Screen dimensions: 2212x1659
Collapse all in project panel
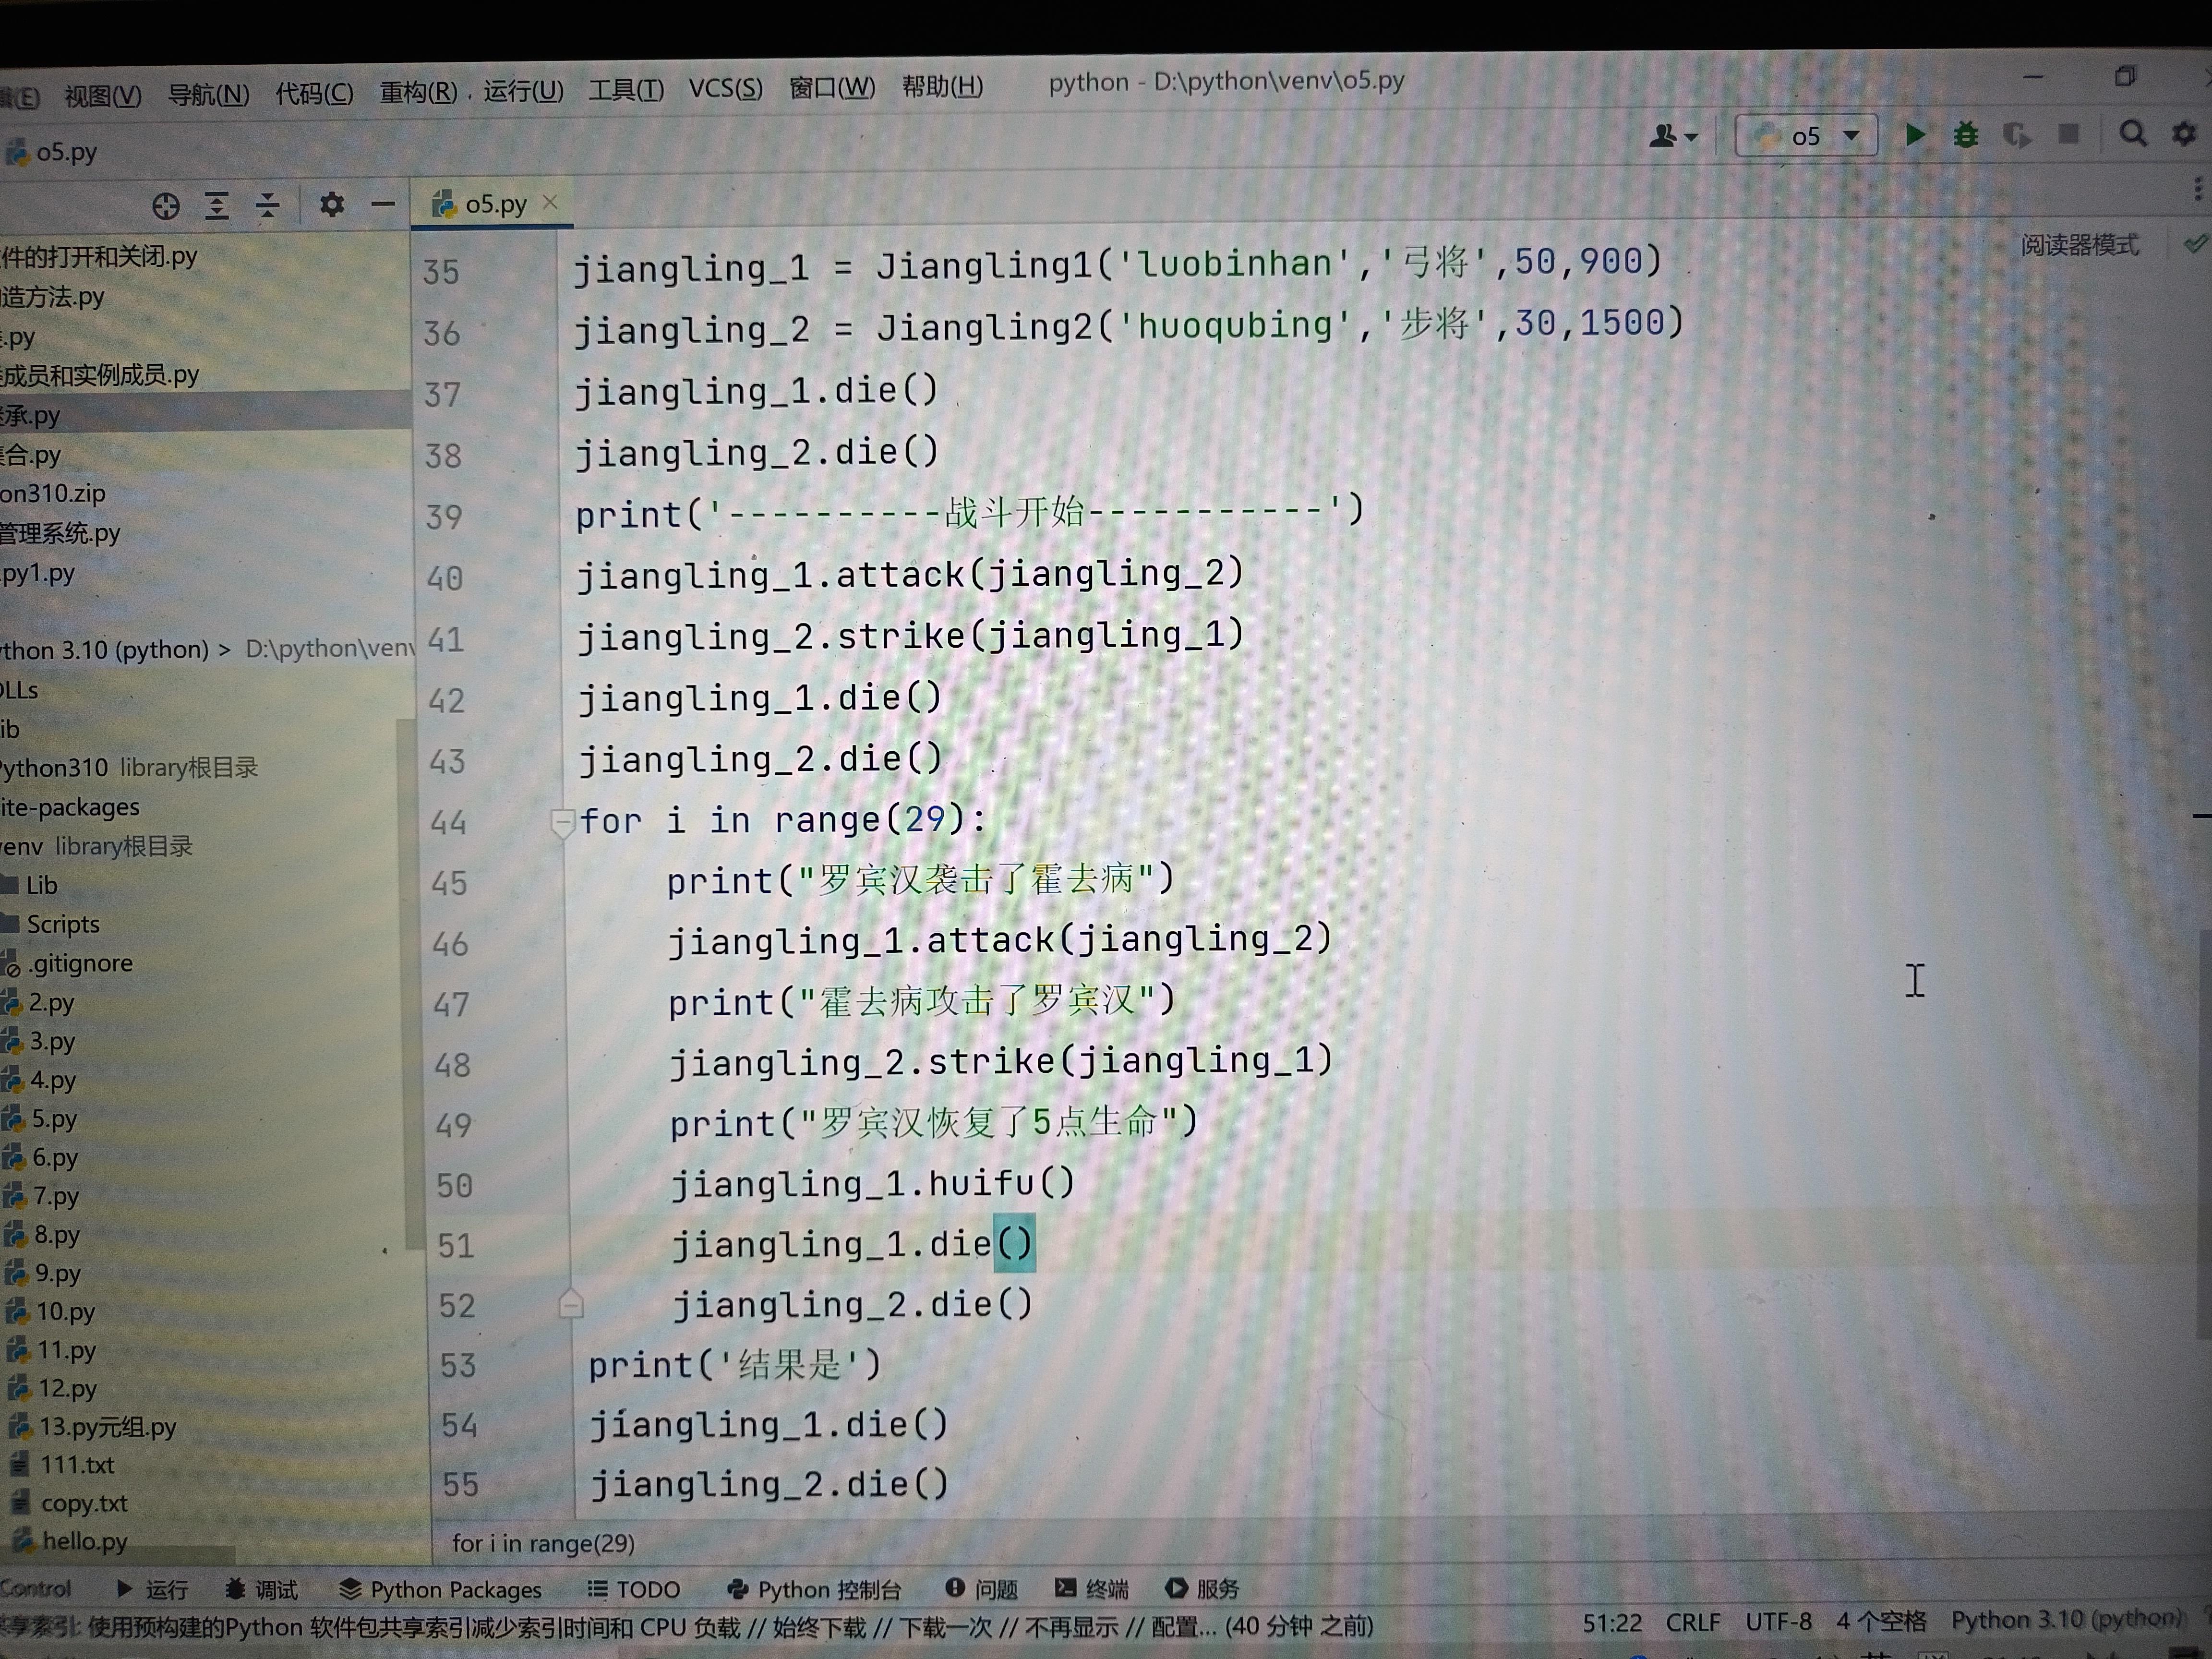pyautogui.click(x=267, y=206)
